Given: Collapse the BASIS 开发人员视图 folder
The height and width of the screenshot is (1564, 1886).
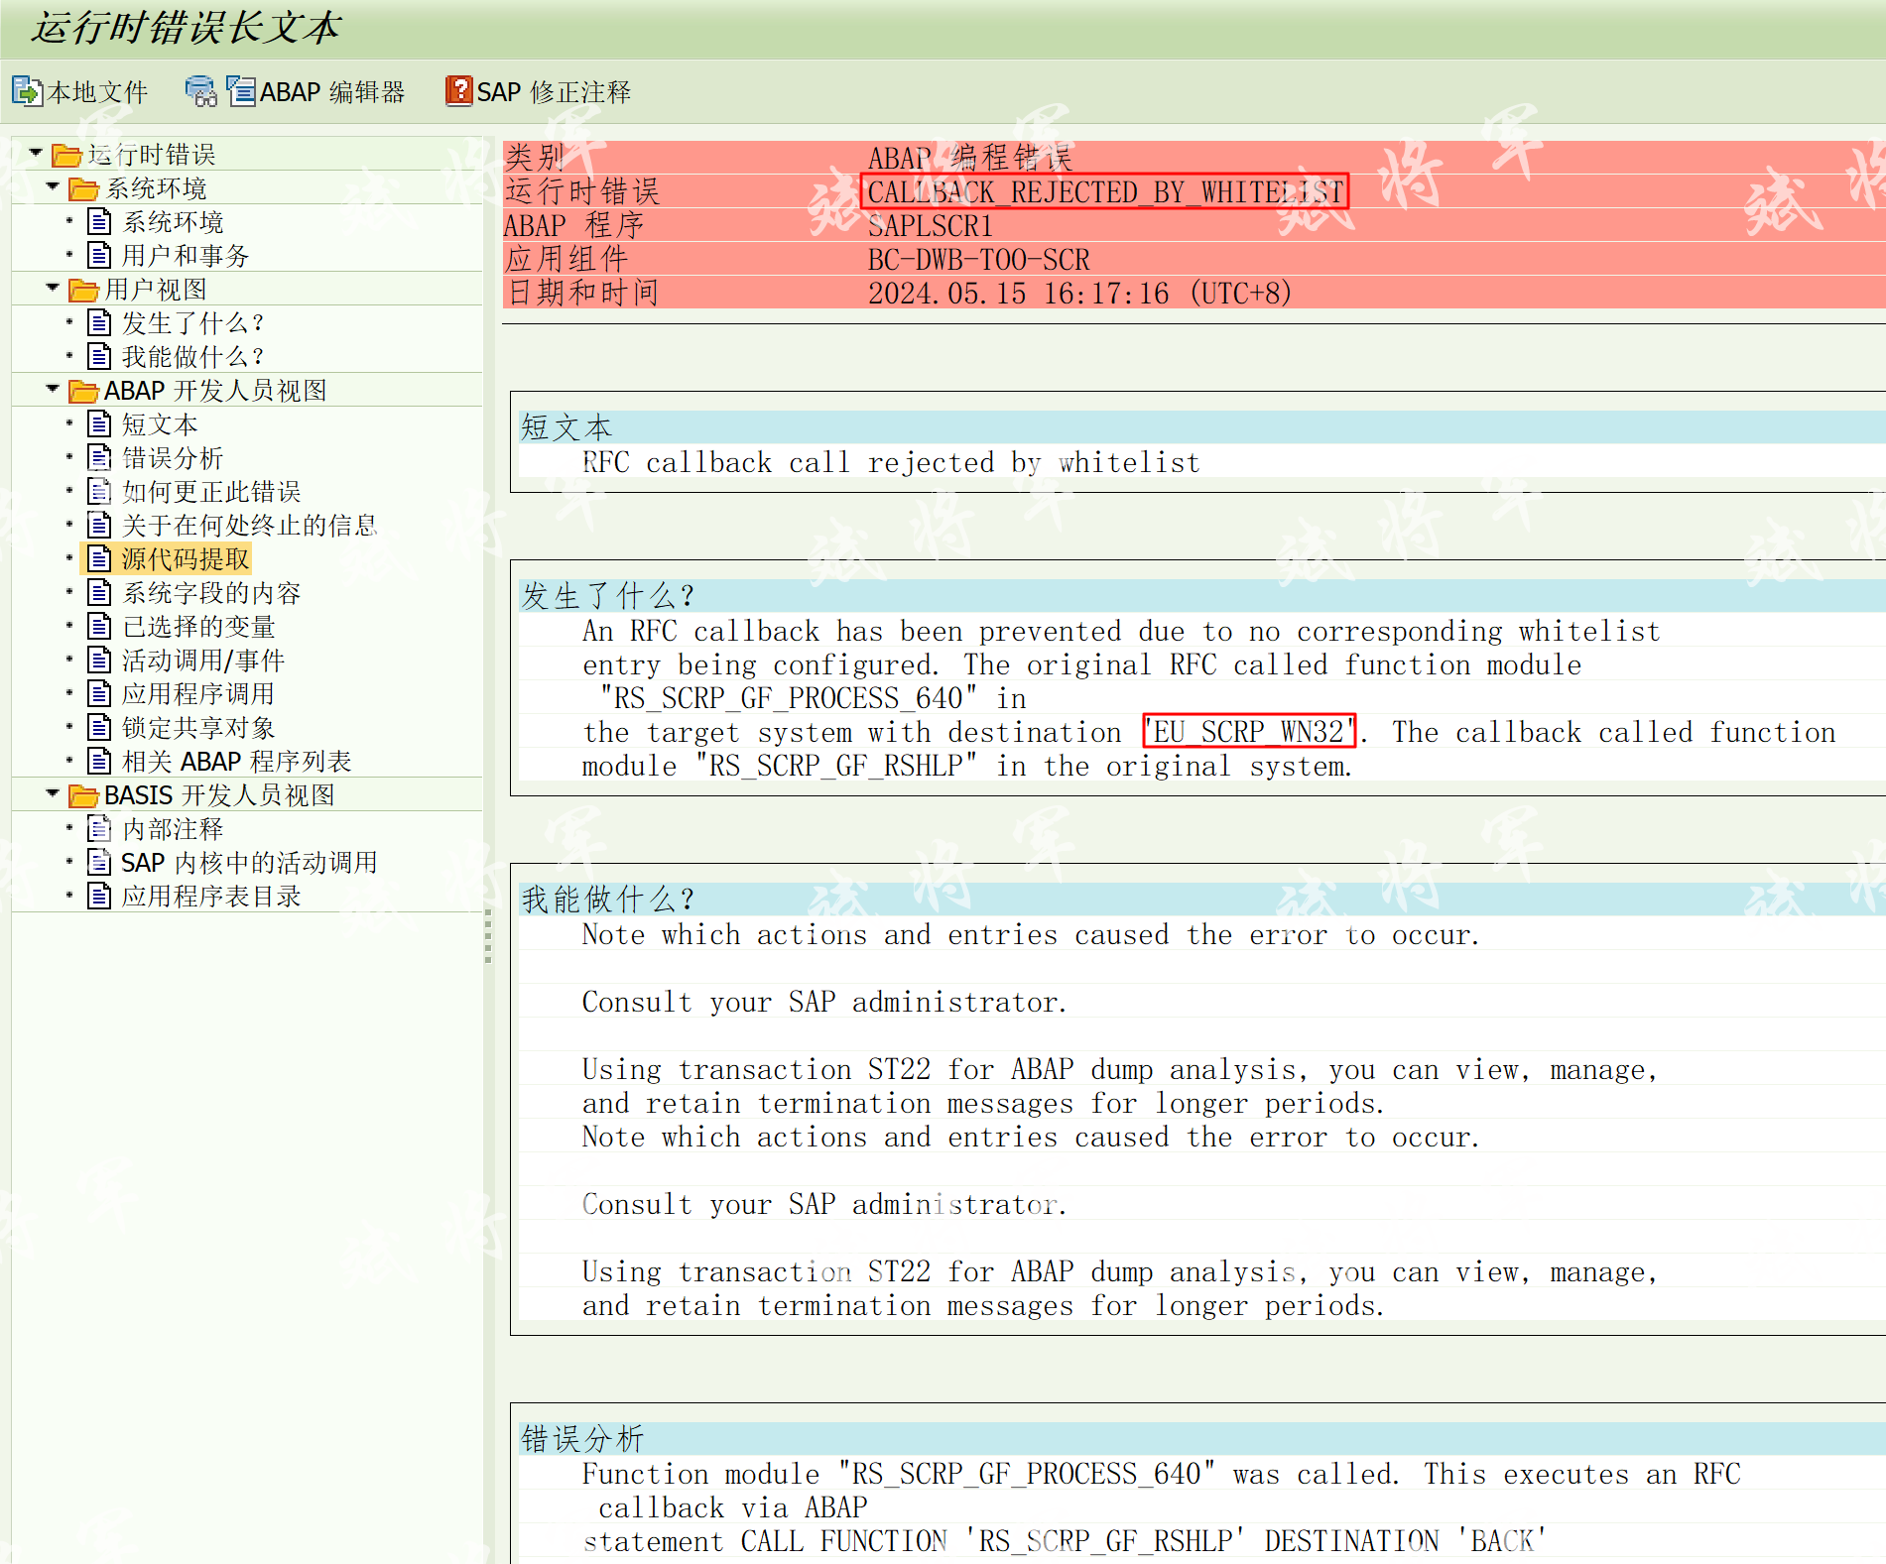Looking at the screenshot, I should tap(53, 793).
